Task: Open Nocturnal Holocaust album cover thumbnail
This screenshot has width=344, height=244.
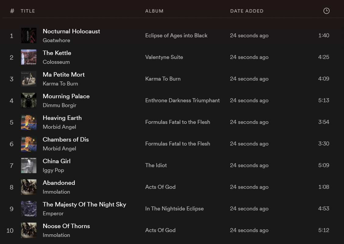Action: 29,35
